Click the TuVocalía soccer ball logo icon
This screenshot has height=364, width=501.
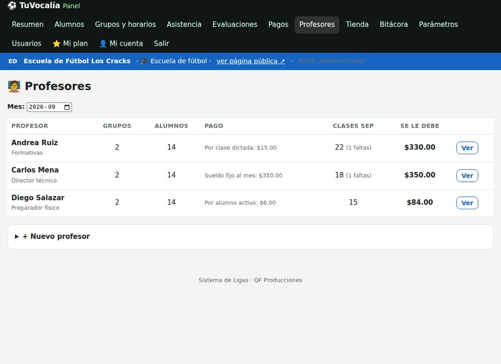pyautogui.click(x=12, y=6)
